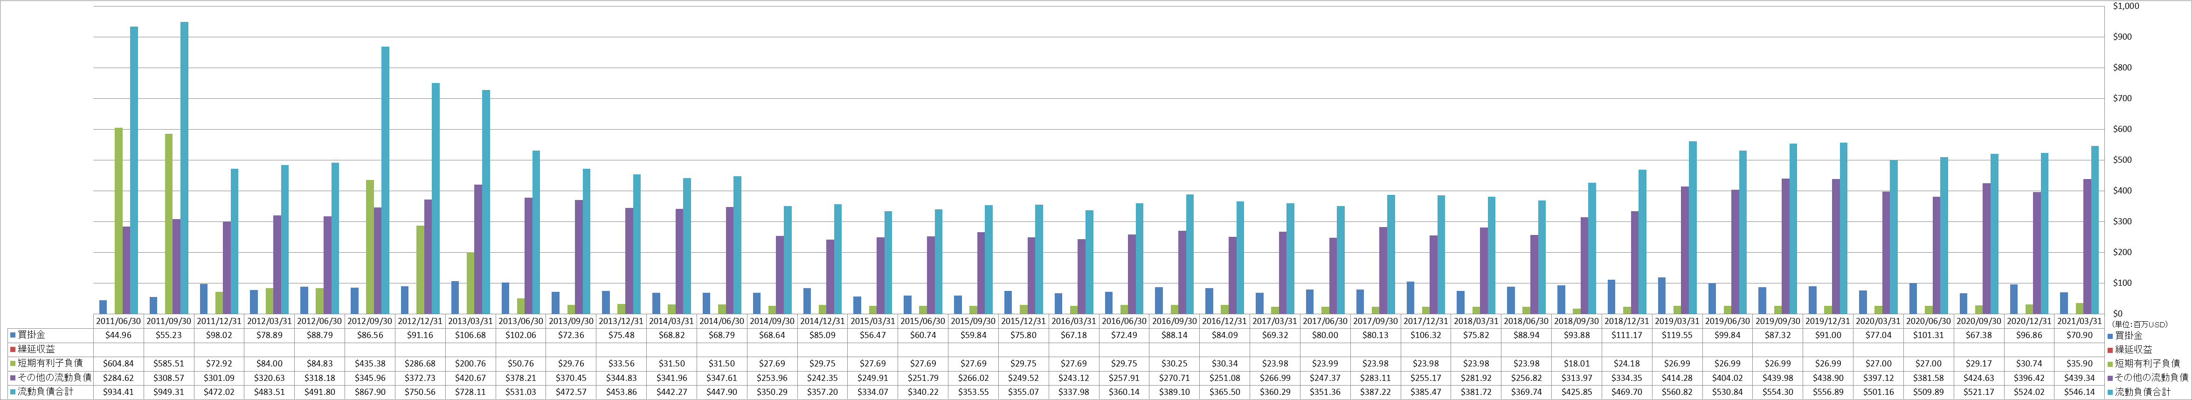The height and width of the screenshot is (400, 2192).
Task: Click the cyan total bar for 2011/09/30
Action: (x=184, y=168)
